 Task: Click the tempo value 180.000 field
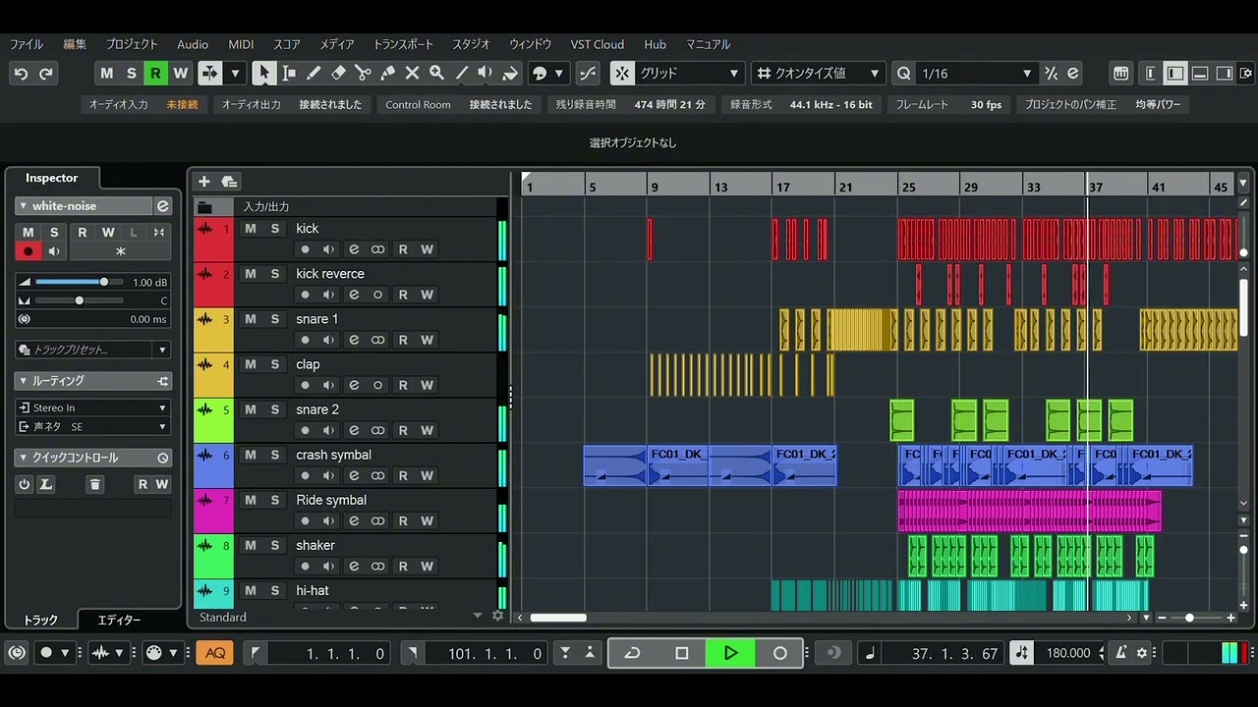pos(1068,653)
